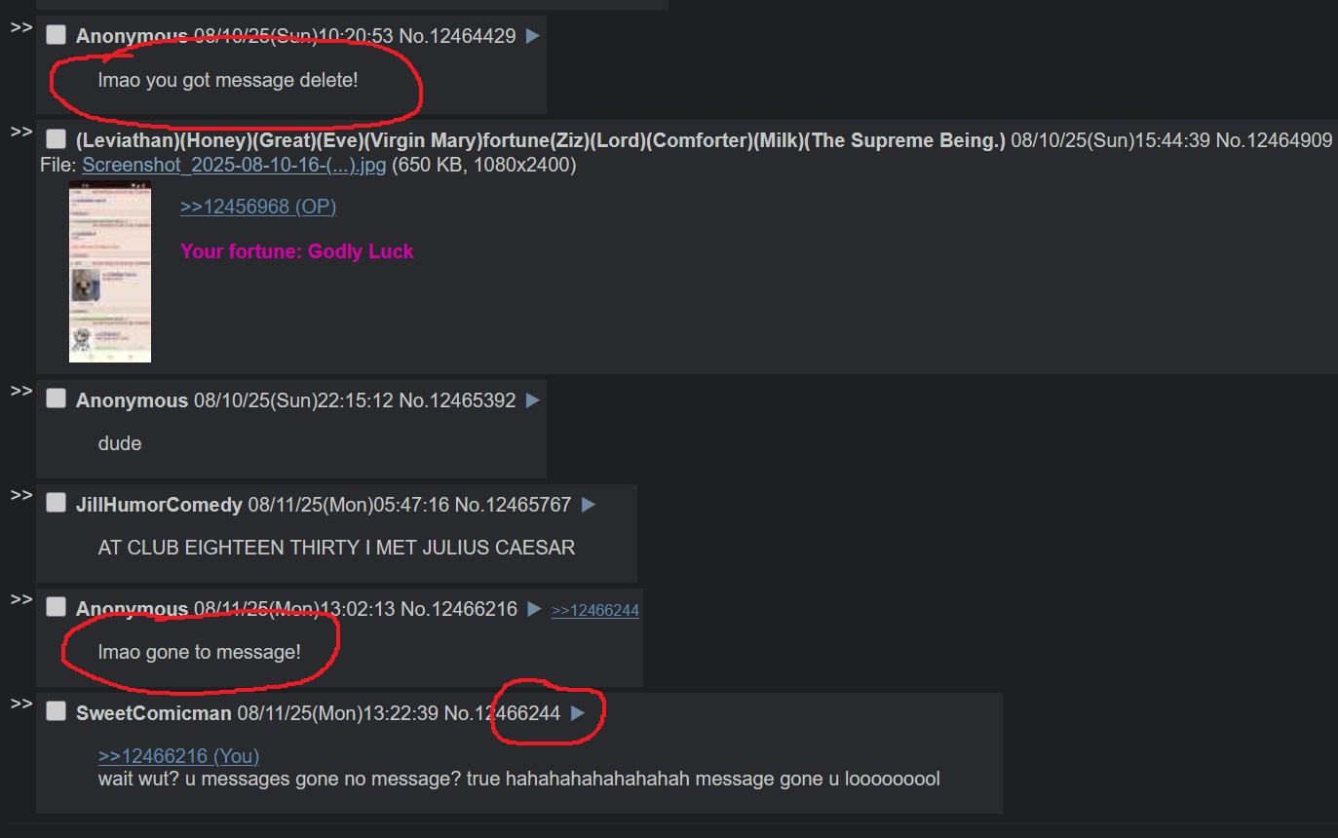
Task: Open post menu arrow beside No.12465767
Action: [x=589, y=505]
